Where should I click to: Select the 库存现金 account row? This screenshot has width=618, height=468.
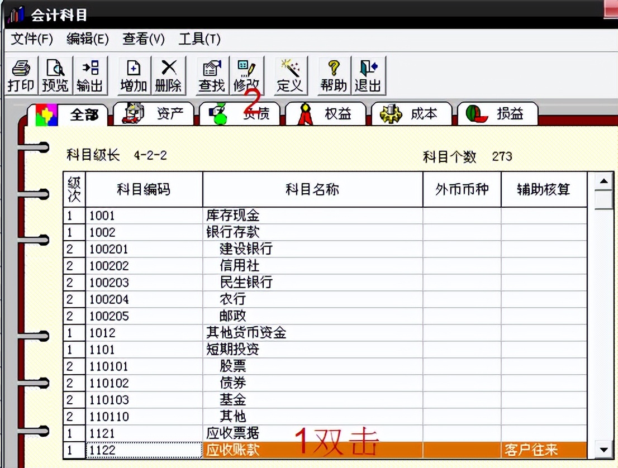[x=235, y=216]
